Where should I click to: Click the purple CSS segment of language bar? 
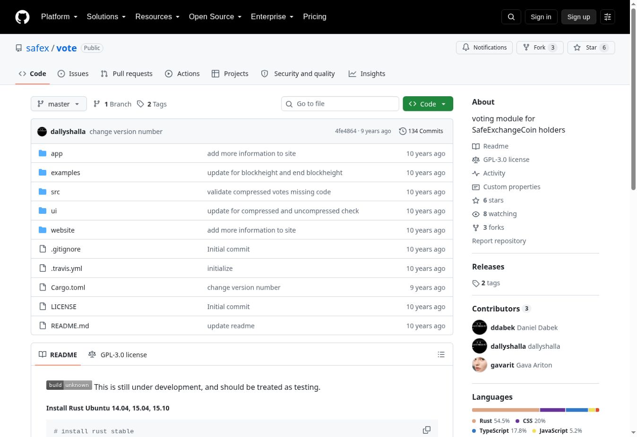[553, 410]
